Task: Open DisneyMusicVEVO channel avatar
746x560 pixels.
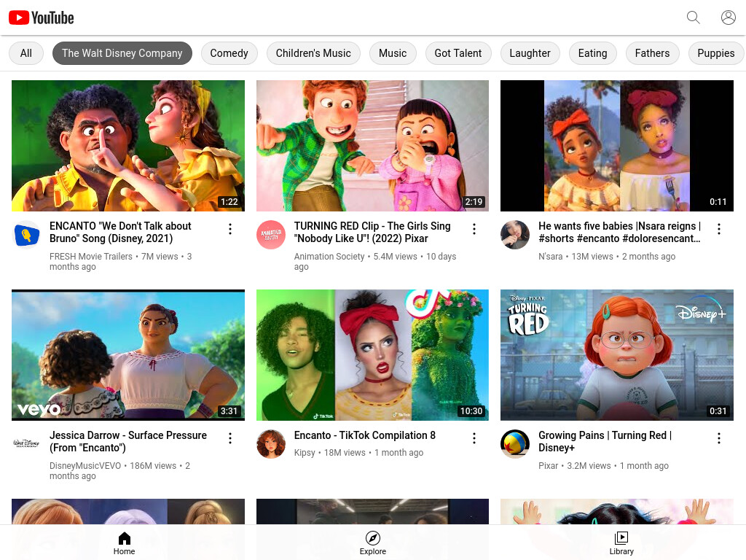Action: coord(26,444)
